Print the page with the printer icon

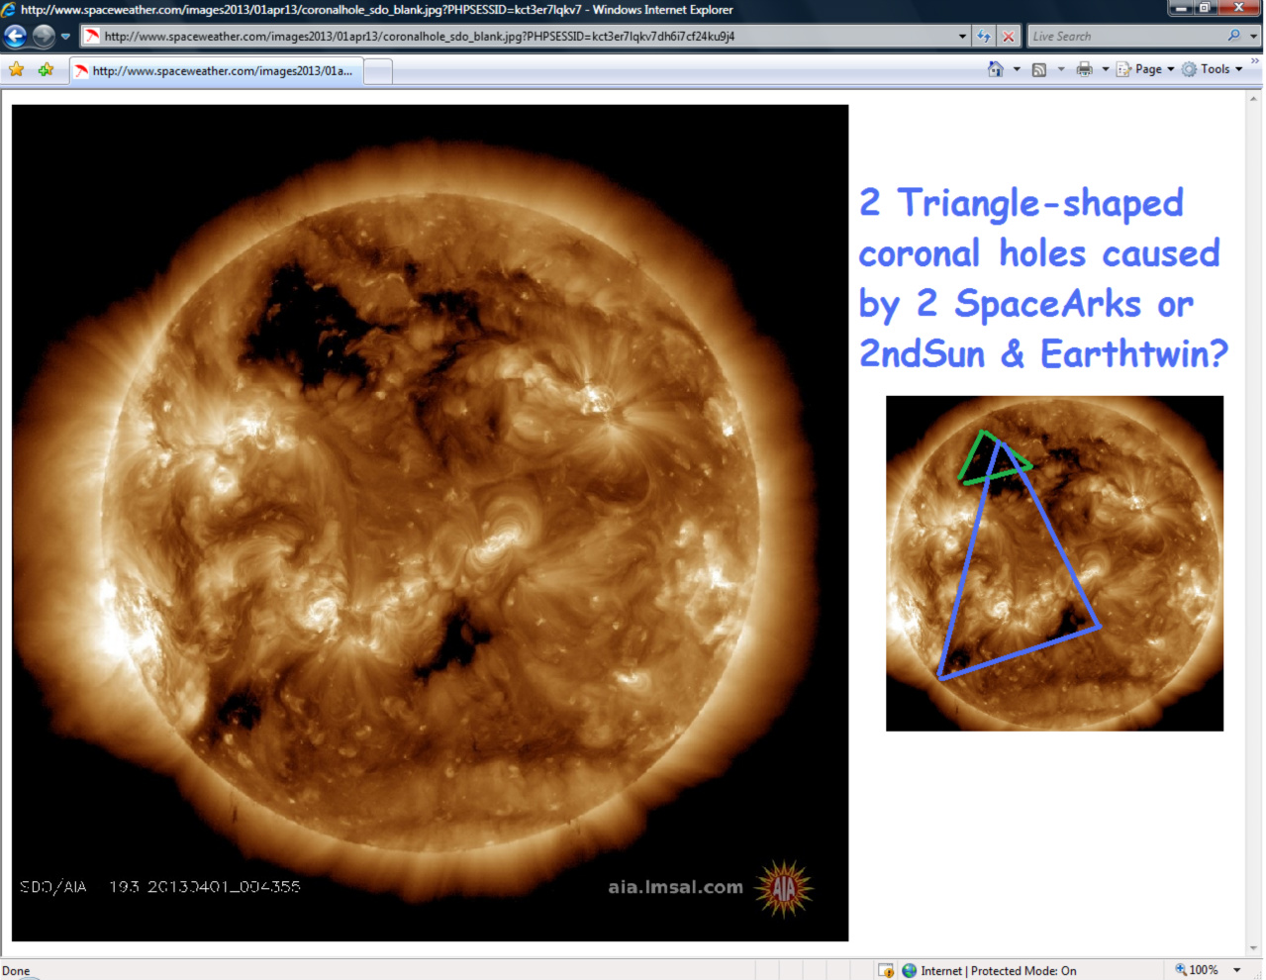(1085, 69)
